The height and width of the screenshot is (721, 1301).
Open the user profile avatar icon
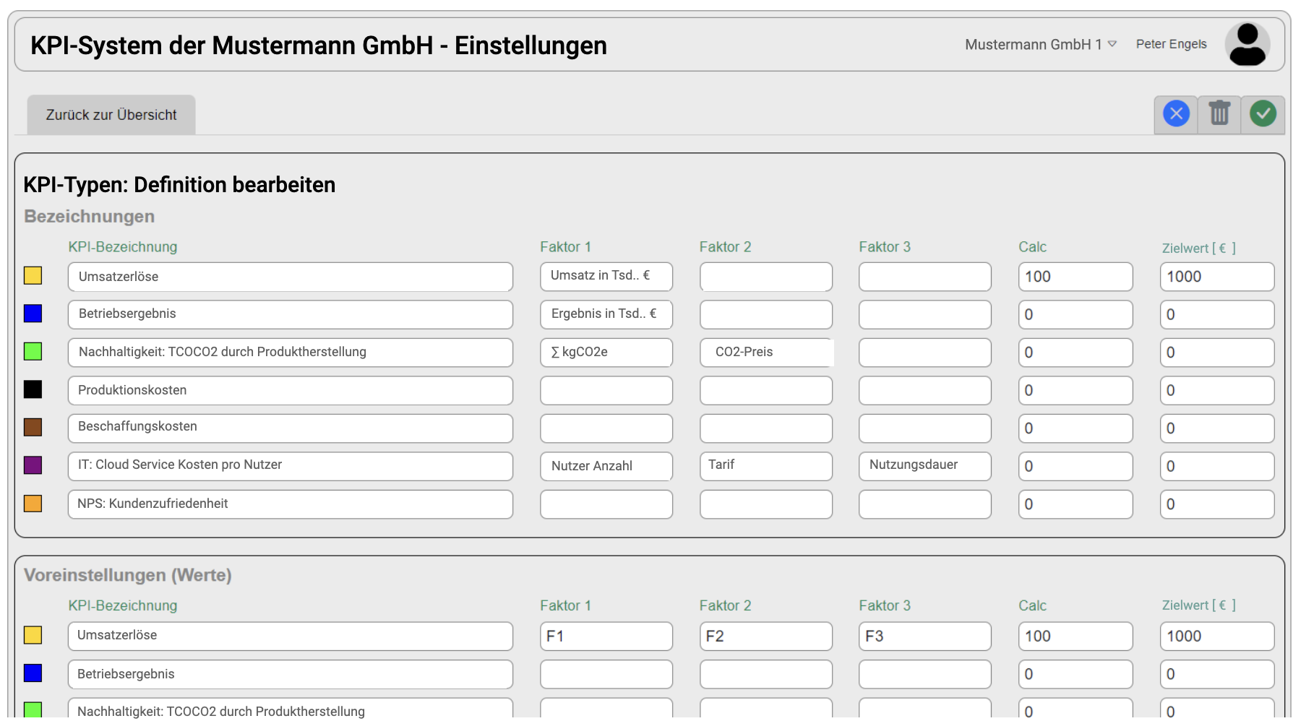coord(1248,45)
